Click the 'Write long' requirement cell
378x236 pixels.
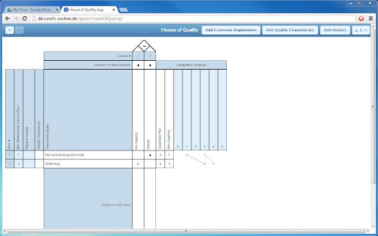88,164
